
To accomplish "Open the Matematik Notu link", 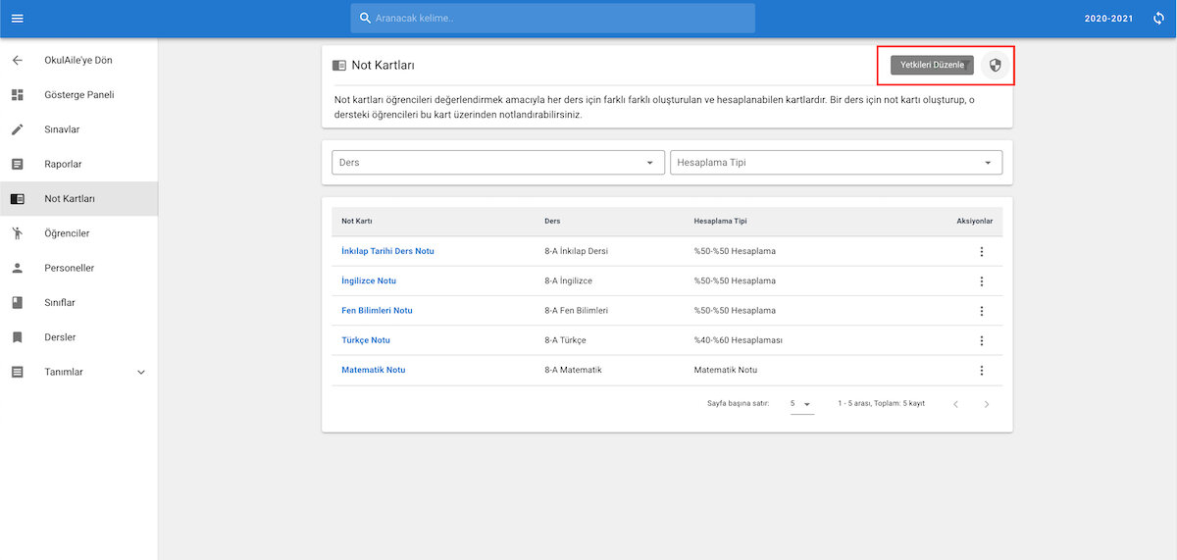I will tap(373, 371).
